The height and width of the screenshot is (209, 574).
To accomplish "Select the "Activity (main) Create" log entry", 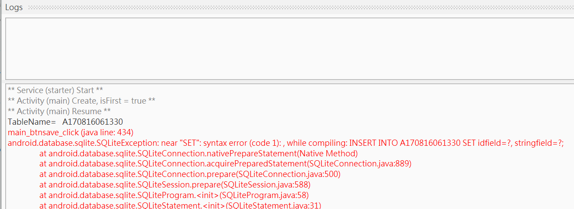I will point(81,101).
